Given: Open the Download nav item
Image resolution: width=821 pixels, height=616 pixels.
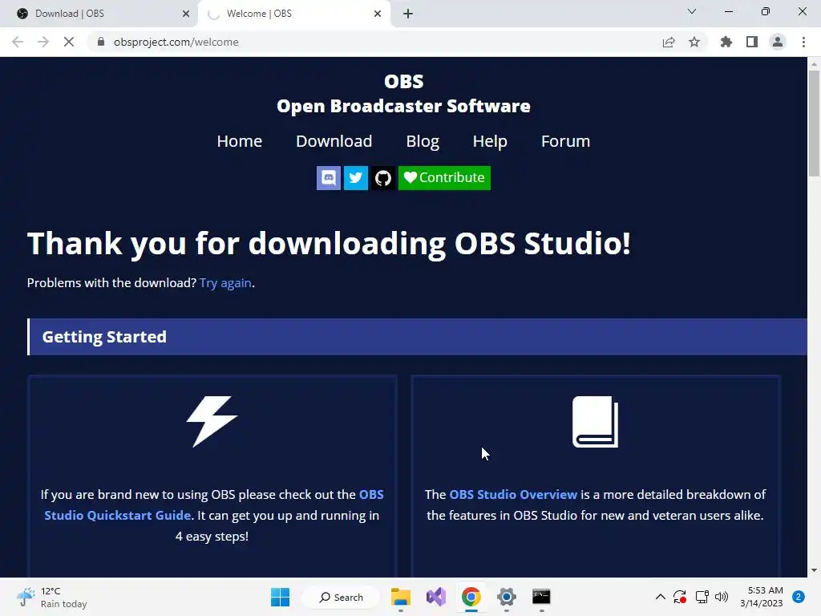Looking at the screenshot, I should [334, 141].
